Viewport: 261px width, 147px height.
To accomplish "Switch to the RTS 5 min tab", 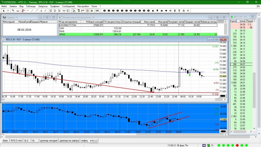I will (16, 141).
